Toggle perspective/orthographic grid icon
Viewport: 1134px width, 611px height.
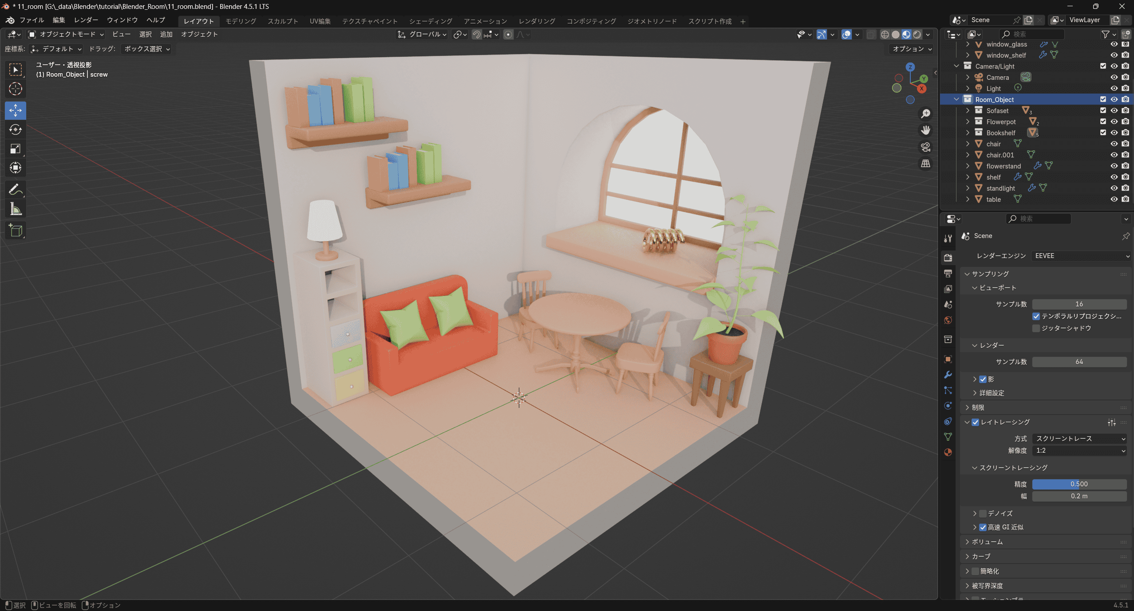coord(925,164)
